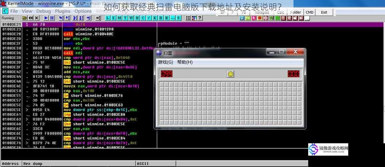The image size is (385, 167).
Task: Show Executable modules with E button
Action: pyautogui.click(x=114, y=18)
